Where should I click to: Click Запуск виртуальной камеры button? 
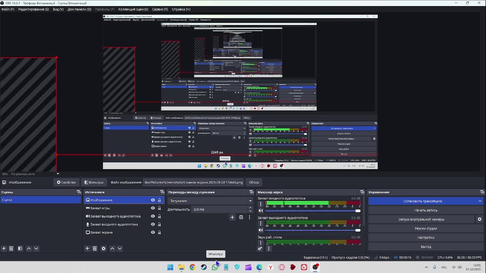421,219
